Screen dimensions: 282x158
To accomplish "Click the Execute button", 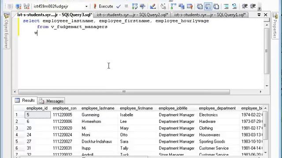I will (103, 7).
